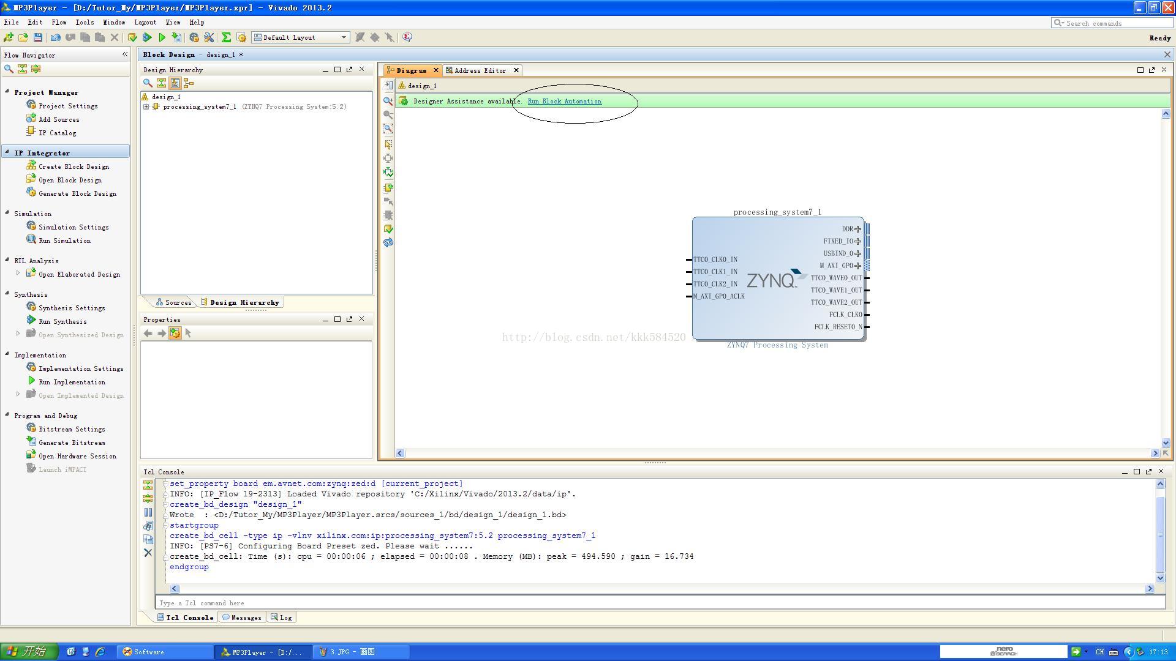This screenshot has width=1176, height=661.
Task: Pause Tcl console output with pause icon
Action: click(148, 512)
